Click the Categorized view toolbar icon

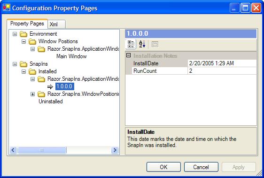pyautogui.click(x=131, y=44)
